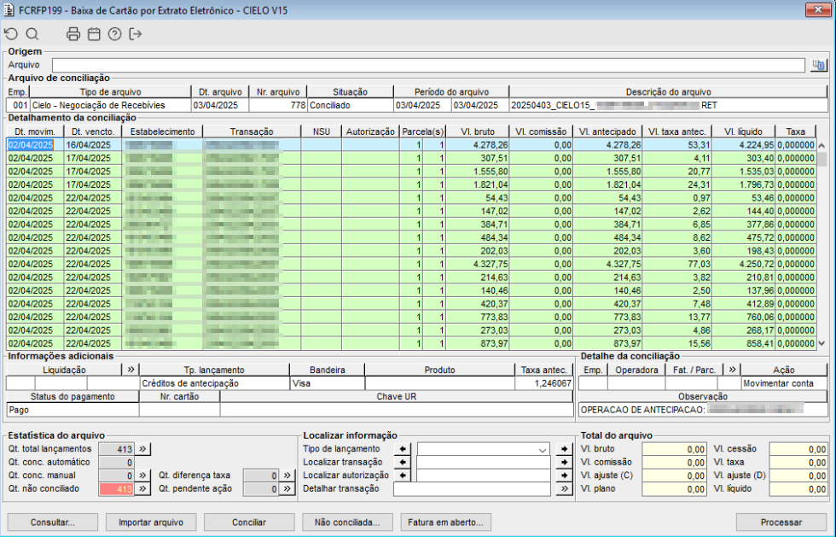This screenshot has height=537, width=836.
Task: Click the Consultar... button
Action: tap(53, 522)
